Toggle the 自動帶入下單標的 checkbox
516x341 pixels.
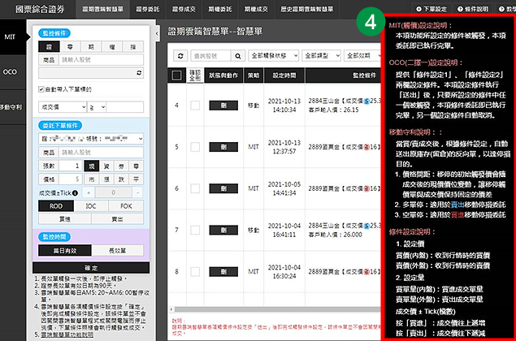tap(41, 89)
